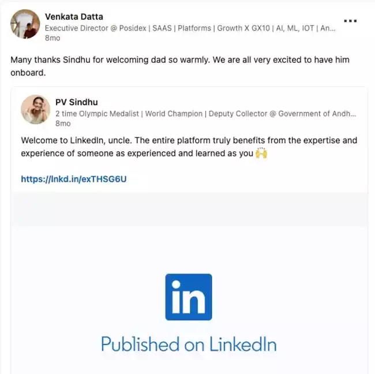Click the blue LinkedIn 'in' logo
The width and height of the screenshot is (375, 374).
click(189, 297)
